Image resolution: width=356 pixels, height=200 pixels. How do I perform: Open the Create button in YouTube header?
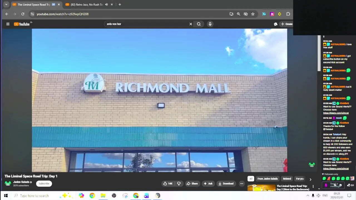pyautogui.click(x=287, y=24)
